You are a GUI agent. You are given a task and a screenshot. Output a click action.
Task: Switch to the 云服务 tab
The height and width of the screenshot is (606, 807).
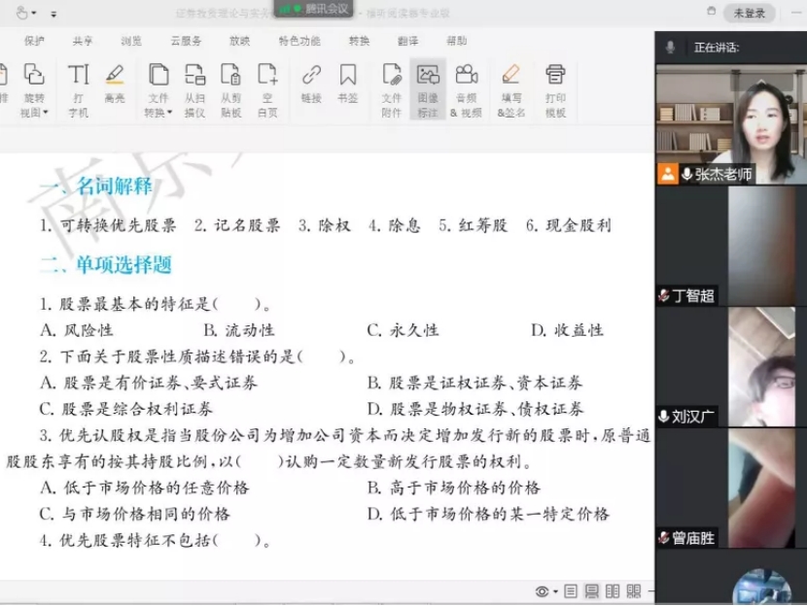coord(186,41)
